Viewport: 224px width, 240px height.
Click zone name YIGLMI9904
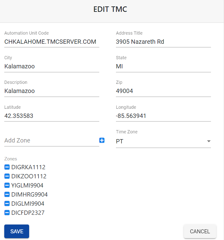pyautogui.click(x=27, y=185)
